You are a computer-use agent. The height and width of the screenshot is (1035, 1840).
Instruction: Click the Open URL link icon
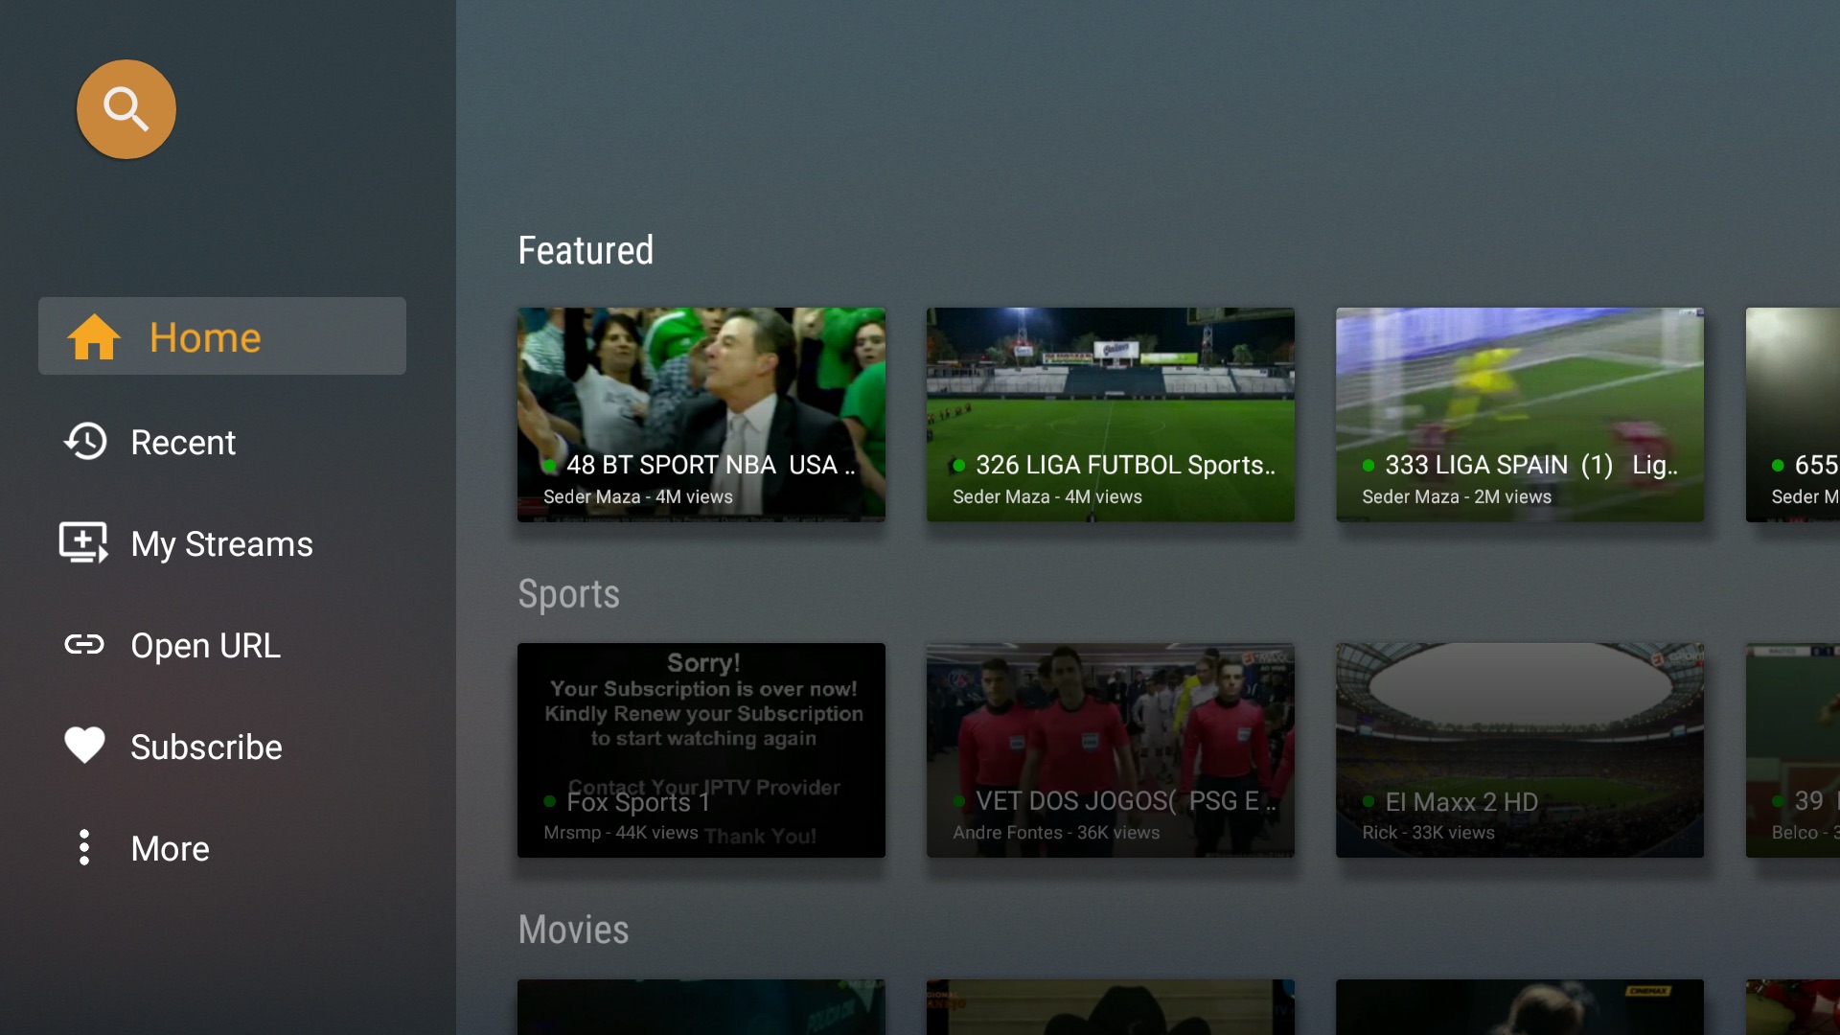pyautogui.click(x=84, y=645)
